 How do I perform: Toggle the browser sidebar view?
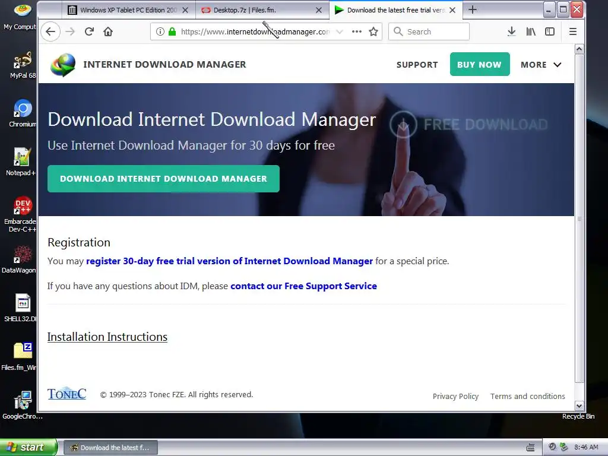550,31
